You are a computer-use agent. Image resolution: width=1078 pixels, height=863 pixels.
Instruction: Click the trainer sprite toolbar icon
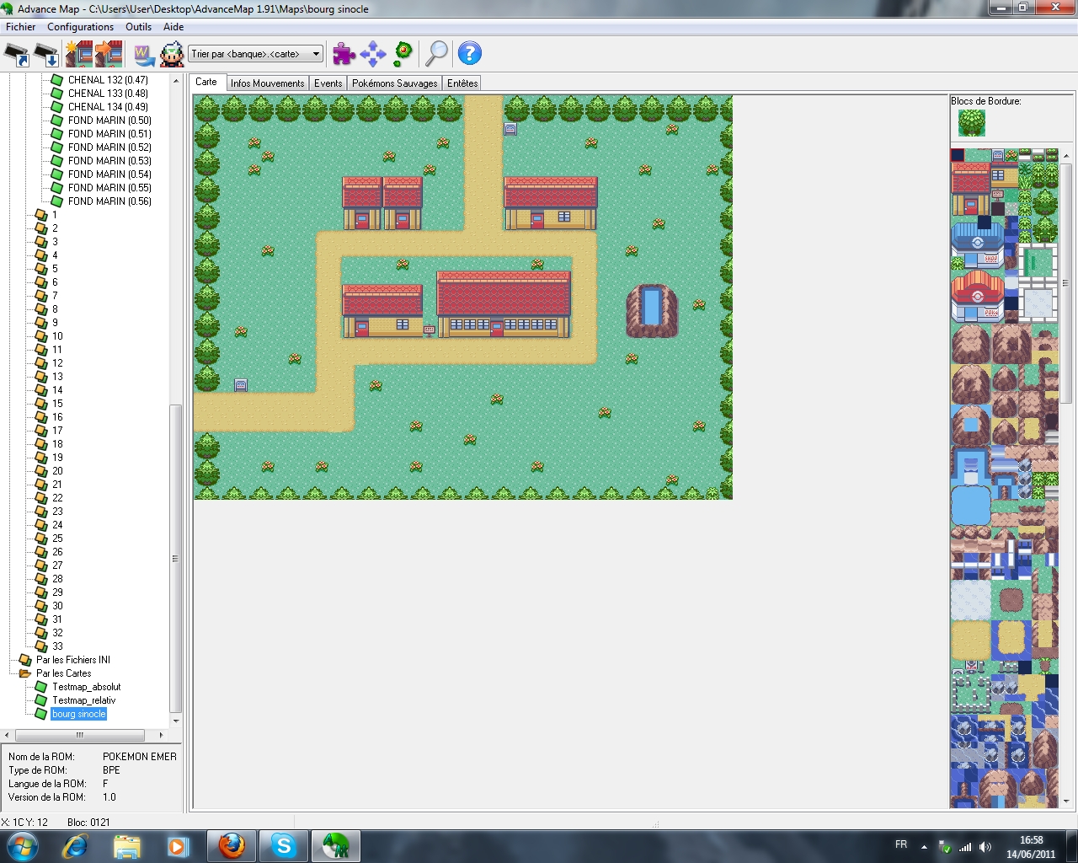point(172,55)
